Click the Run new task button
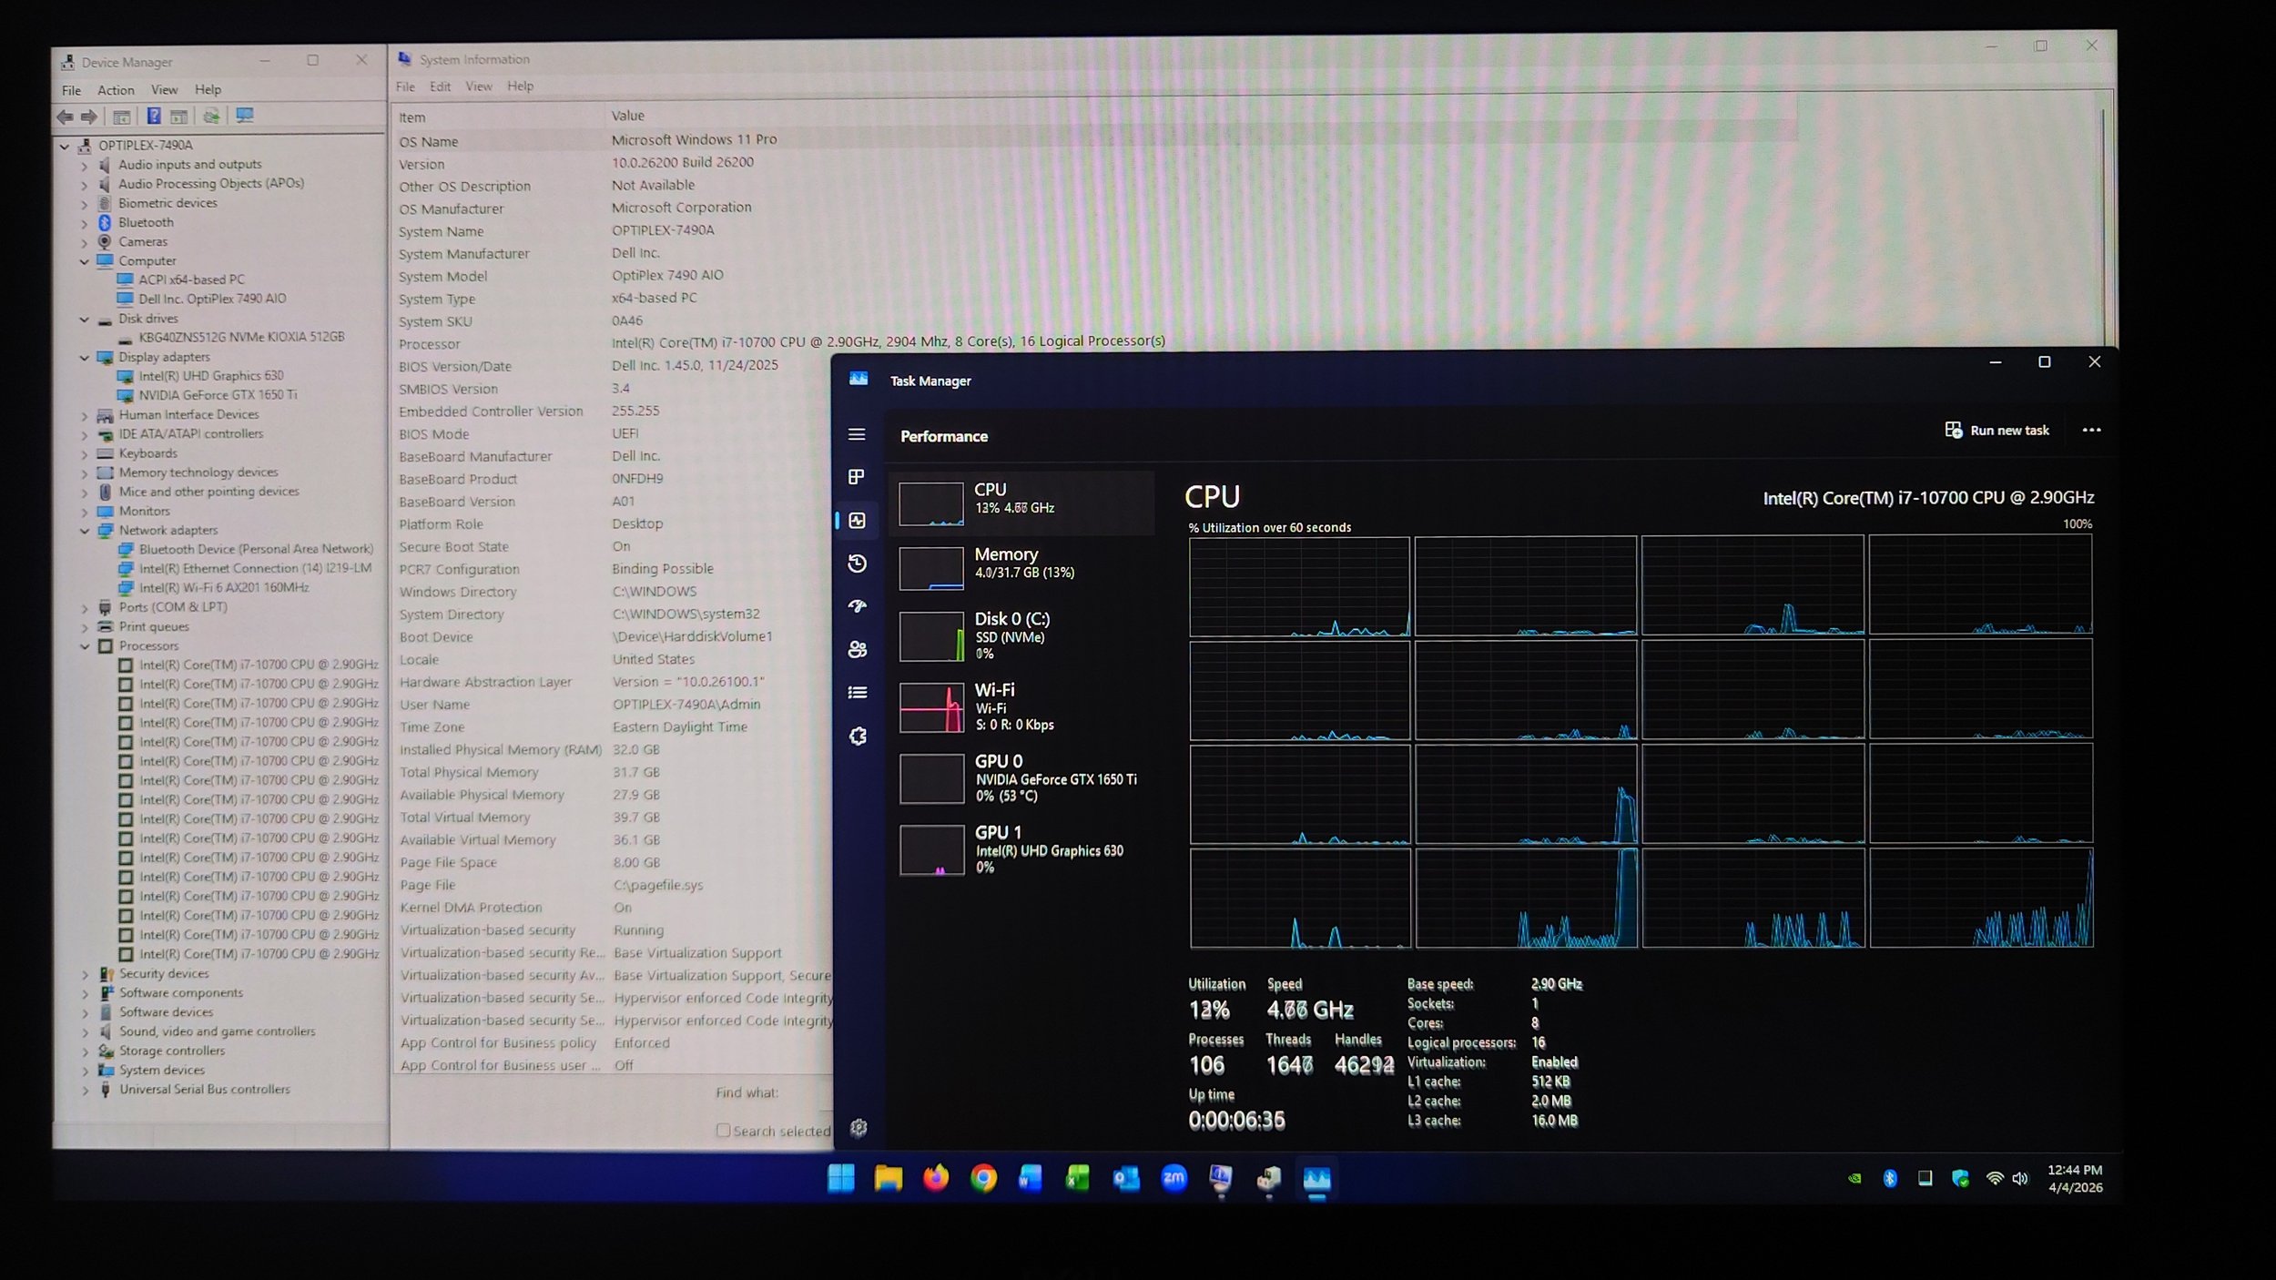This screenshot has height=1280, width=2276. pyautogui.click(x=1997, y=430)
